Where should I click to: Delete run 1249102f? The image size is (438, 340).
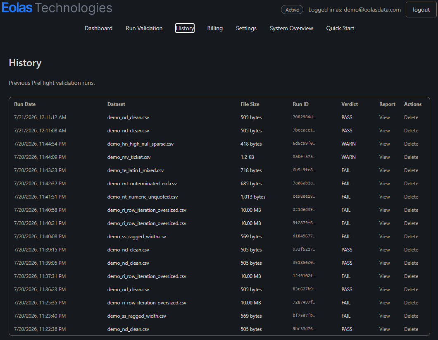pyautogui.click(x=411, y=276)
